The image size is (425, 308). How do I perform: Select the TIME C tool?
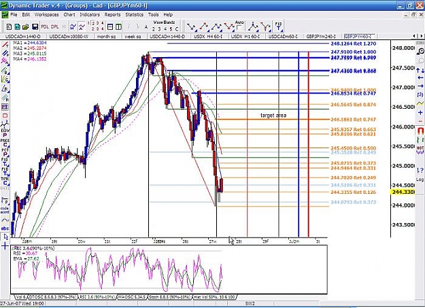(x=5, y=181)
